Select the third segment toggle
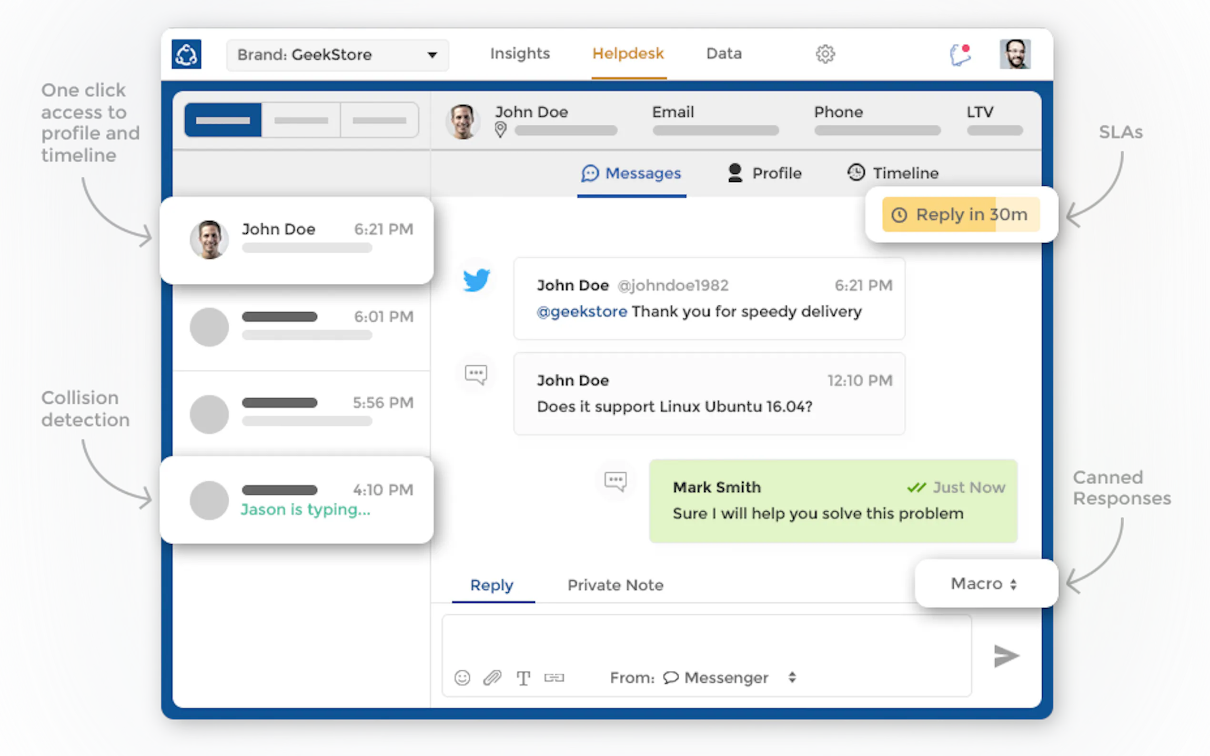 pyautogui.click(x=379, y=120)
